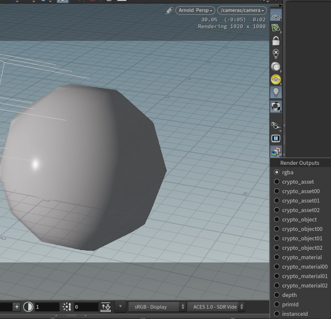This screenshot has width=331, height=319.
Task: Open the Arnold Persp renderer dropdown
Action: click(195, 10)
